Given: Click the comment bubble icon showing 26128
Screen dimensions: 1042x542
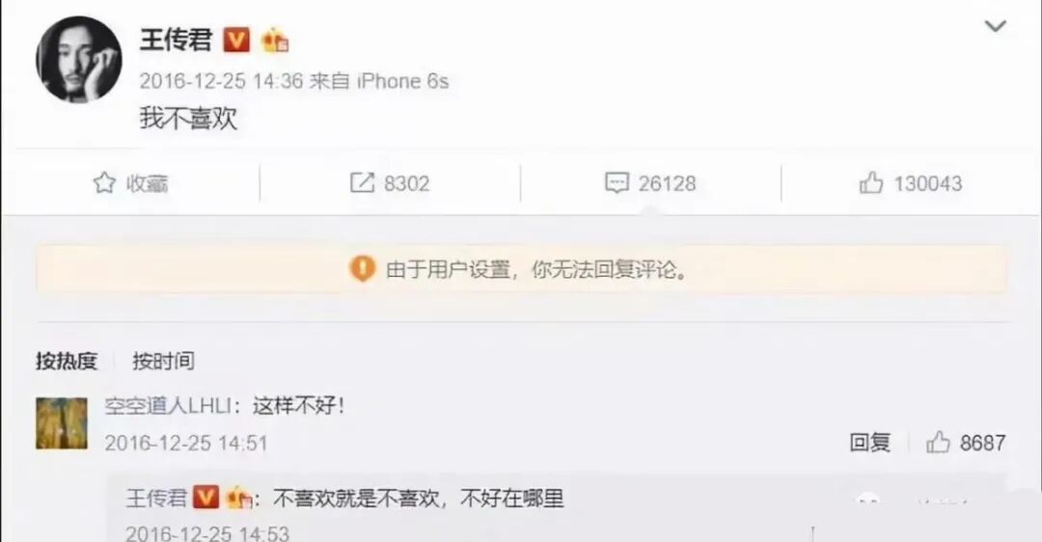Looking at the screenshot, I should tap(617, 182).
